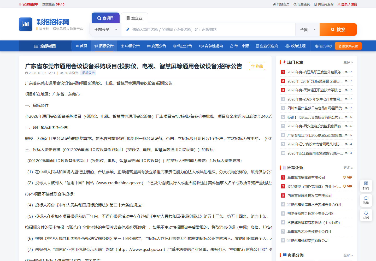Go to 网站首页 in top bar
376x261 pixels.
pos(281,4)
